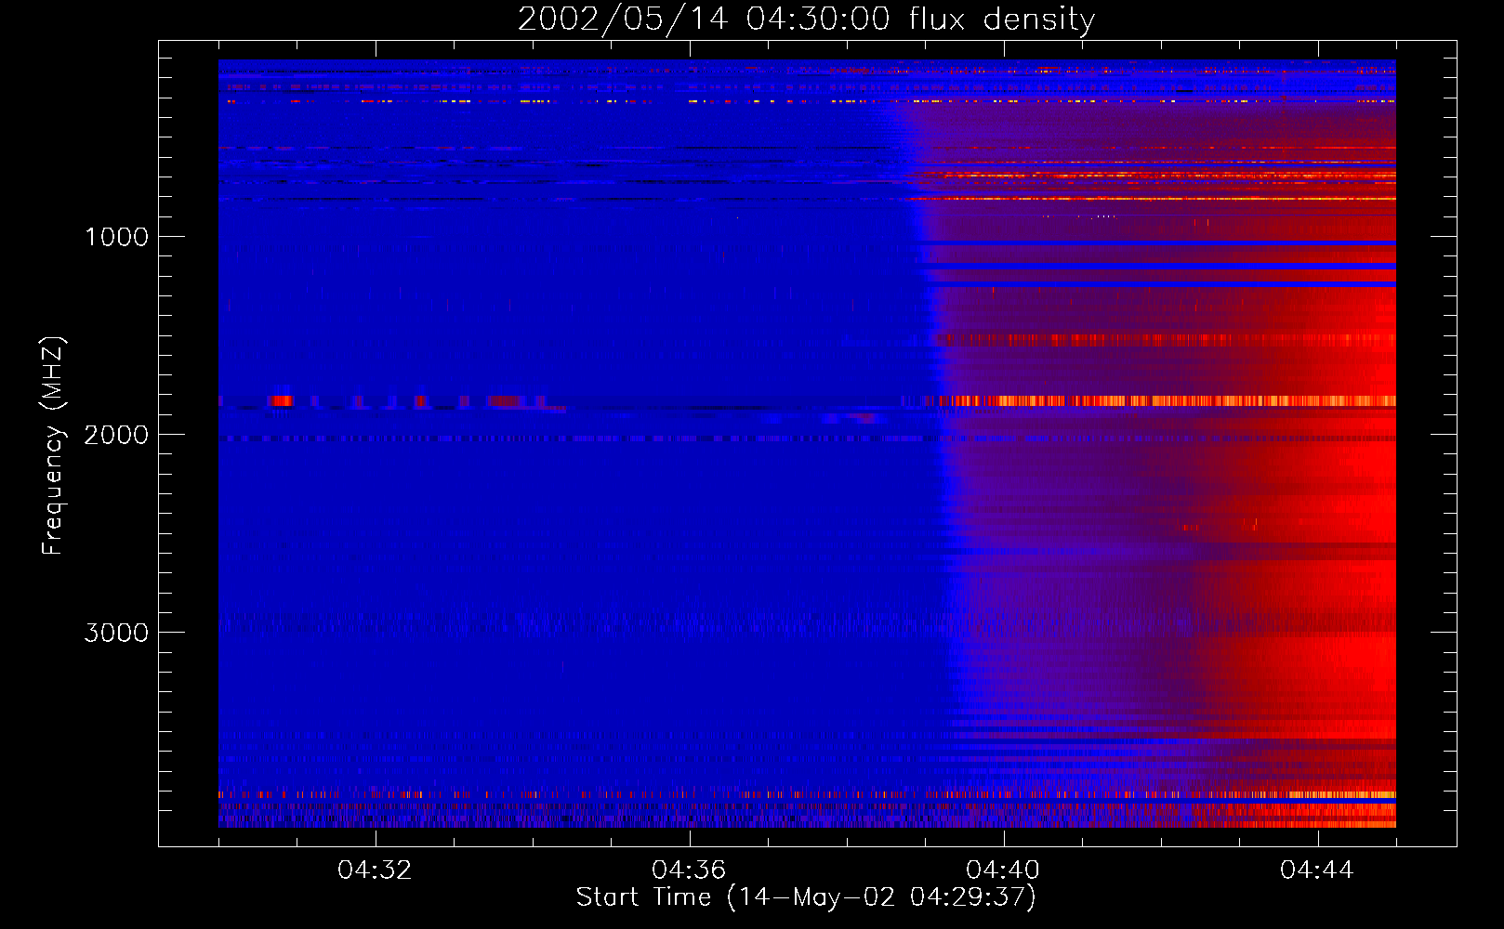The height and width of the screenshot is (929, 1504).
Task: Click the 3000 frequency tick label
Action: (116, 633)
